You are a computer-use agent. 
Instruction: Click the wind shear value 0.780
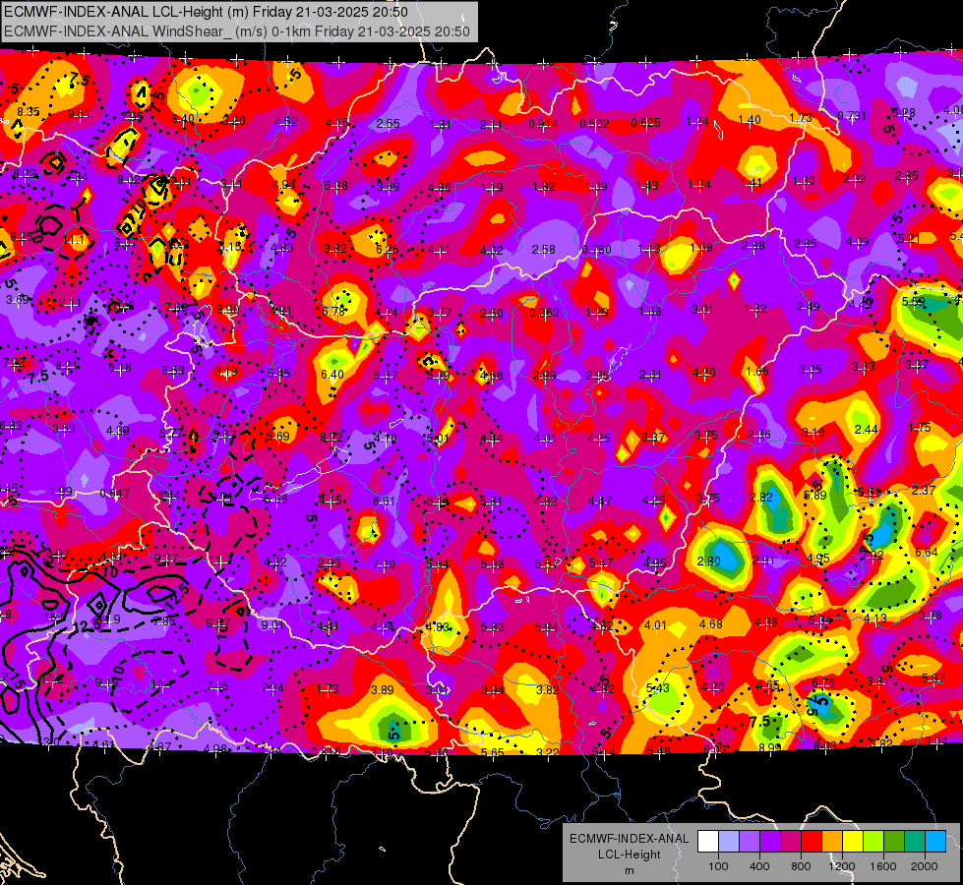(x=596, y=250)
